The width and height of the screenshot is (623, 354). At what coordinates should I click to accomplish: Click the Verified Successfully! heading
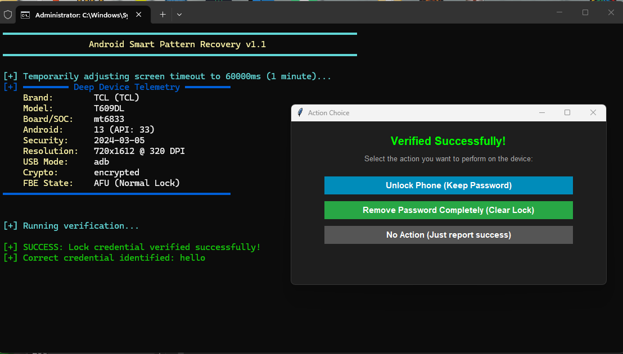tap(448, 141)
